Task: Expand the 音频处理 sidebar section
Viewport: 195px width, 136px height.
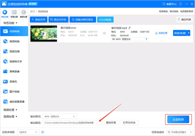Action: click(10, 116)
